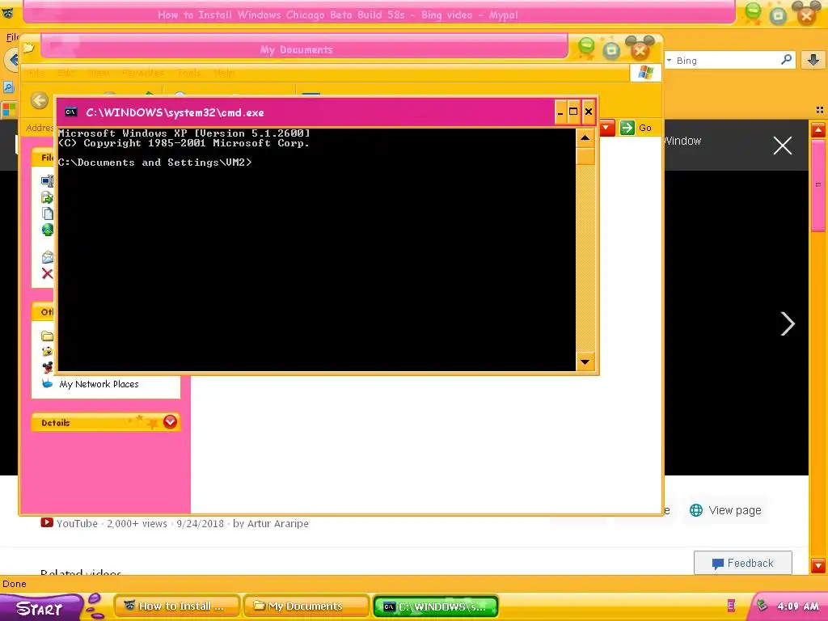Open My Network Places link
This screenshot has height=621, width=828.
[x=99, y=384]
